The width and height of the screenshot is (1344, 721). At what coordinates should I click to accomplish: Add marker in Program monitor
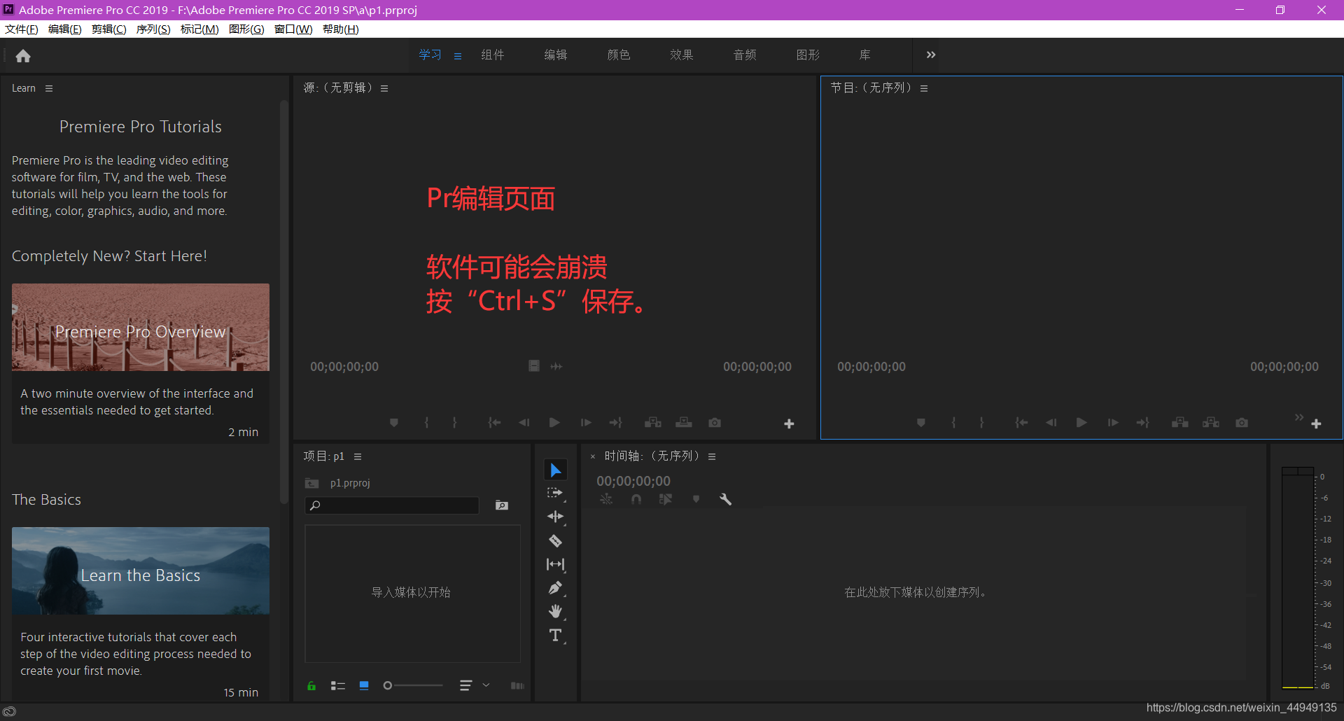coord(921,423)
